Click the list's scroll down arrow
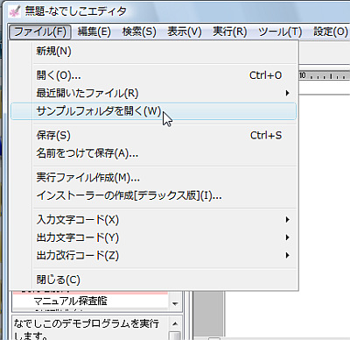Image resolution: width=350 pixels, height=340 pixels. pyautogui.click(x=175, y=304)
